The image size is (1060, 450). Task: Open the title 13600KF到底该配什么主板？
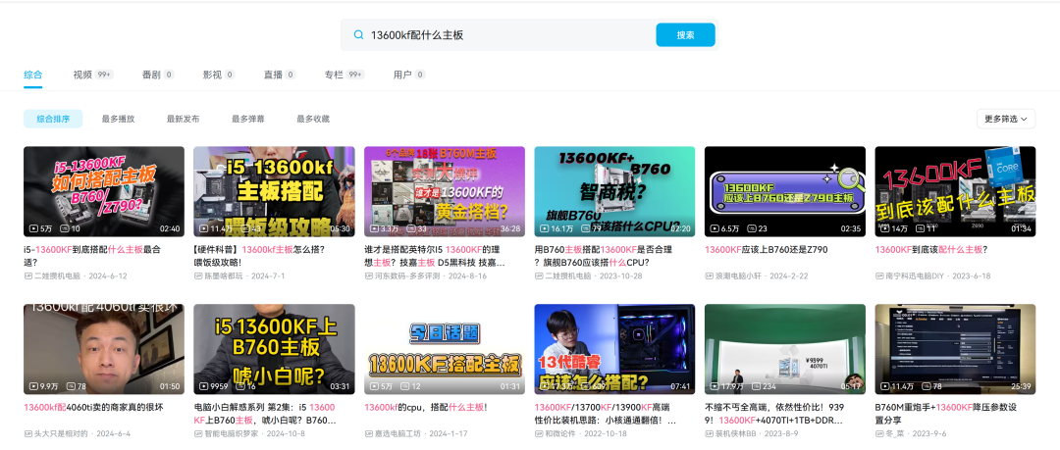tap(931, 249)
